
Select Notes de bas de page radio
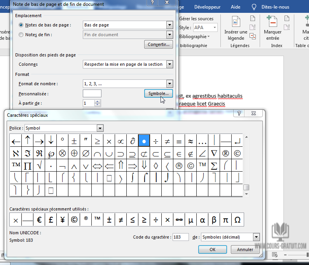[21, 25]
